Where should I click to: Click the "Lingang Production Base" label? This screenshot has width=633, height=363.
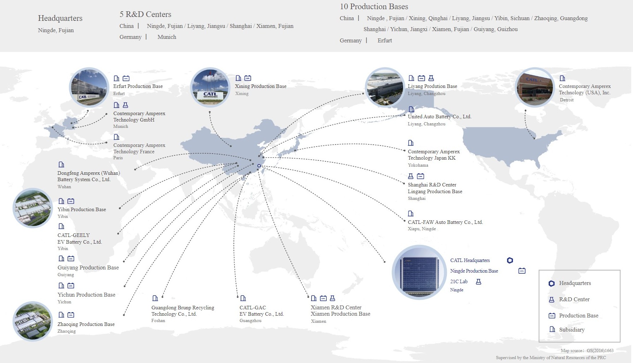[435, 191]
